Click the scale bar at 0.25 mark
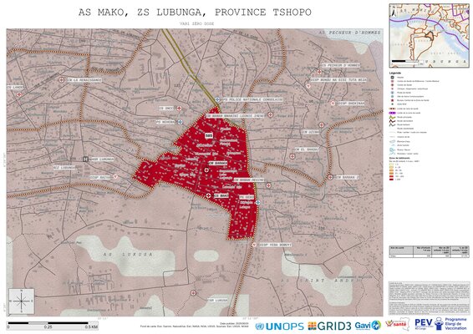Image resolution: width=473 pixels, height=334 pixels. click(48, 324)
